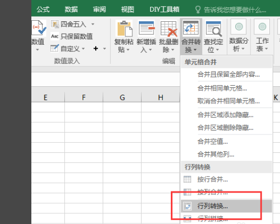Switch to the 视图 tab
This screenshot has height=224, width=280.
(128, 9)
